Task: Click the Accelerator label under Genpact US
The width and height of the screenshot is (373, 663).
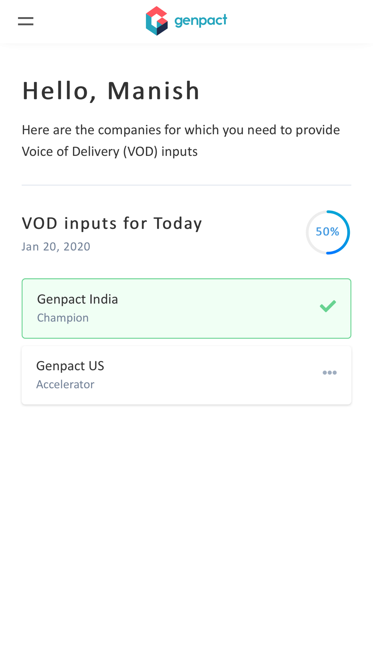Action: pyautogui.click(x=65, y=384)
